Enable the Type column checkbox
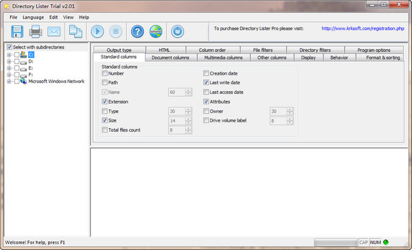This screenshot has height=250, width=412. (x=104, y=111)
